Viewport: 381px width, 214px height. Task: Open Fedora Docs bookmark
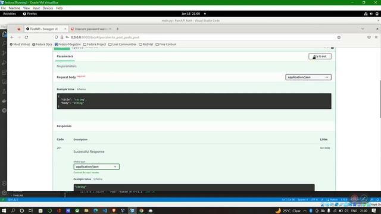(x=42, y=45)
